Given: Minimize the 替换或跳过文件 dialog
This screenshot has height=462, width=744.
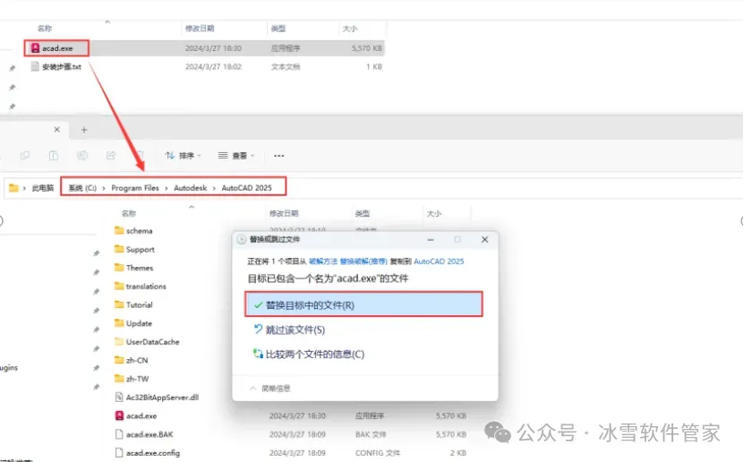Looking at the screenshot, I should click(431, 240).
